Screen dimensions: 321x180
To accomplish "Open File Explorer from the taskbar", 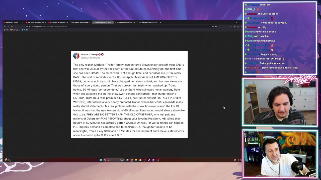I will tap(136, 160).
